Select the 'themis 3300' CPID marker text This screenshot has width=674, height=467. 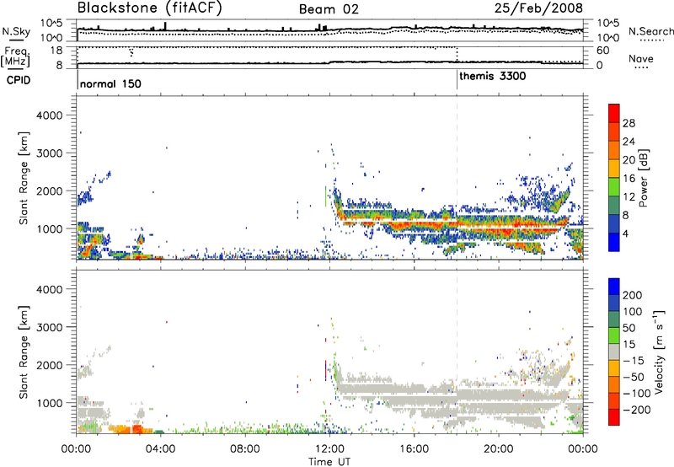[x=493, y=76]
